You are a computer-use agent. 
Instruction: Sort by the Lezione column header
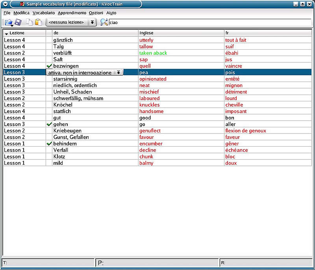[24, 33]
